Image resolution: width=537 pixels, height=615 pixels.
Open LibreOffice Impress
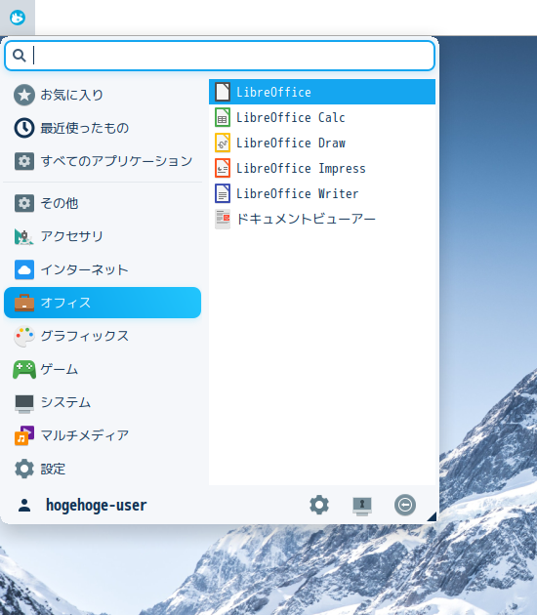coord(322,168)
